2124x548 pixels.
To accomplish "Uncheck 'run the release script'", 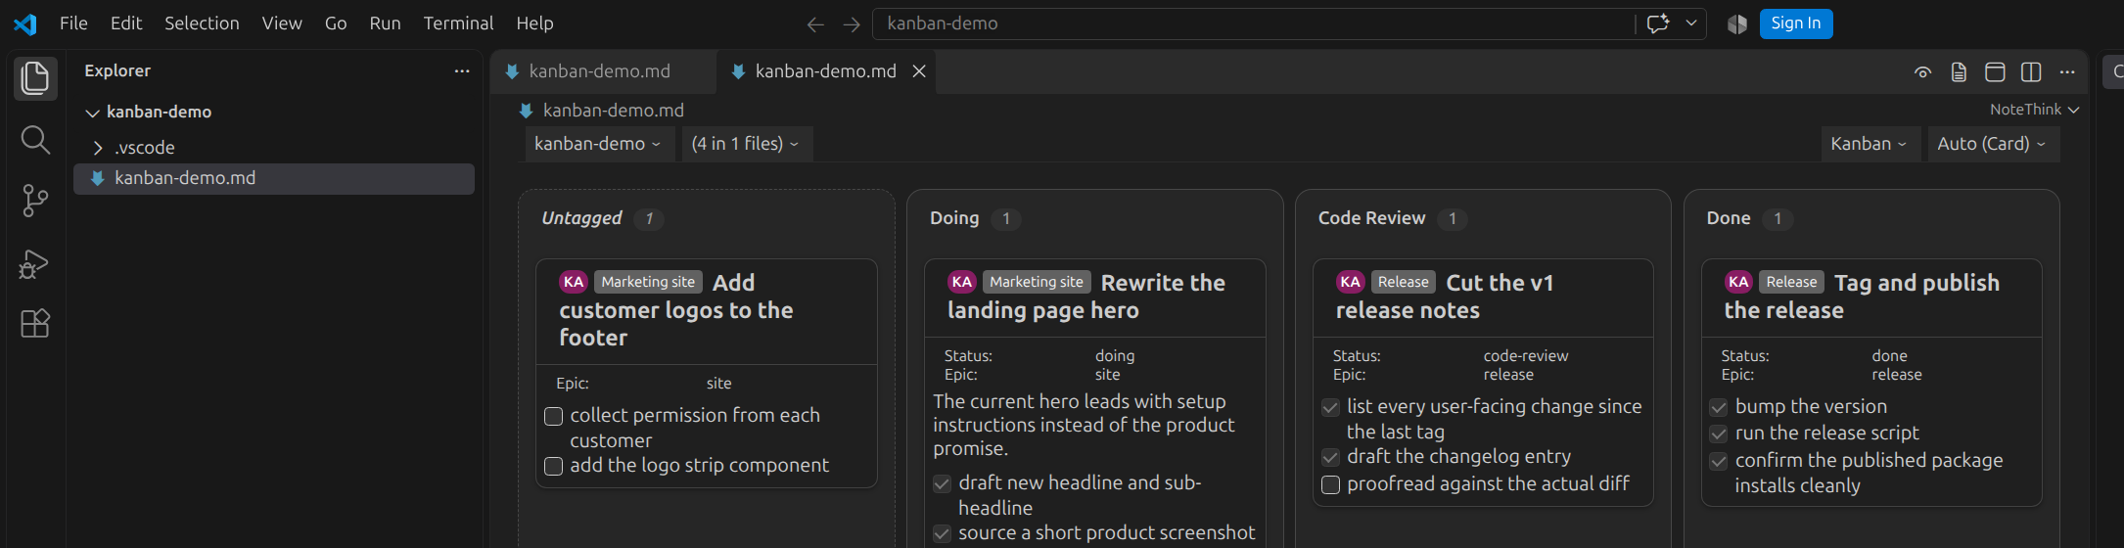I will click(1719, 434).
